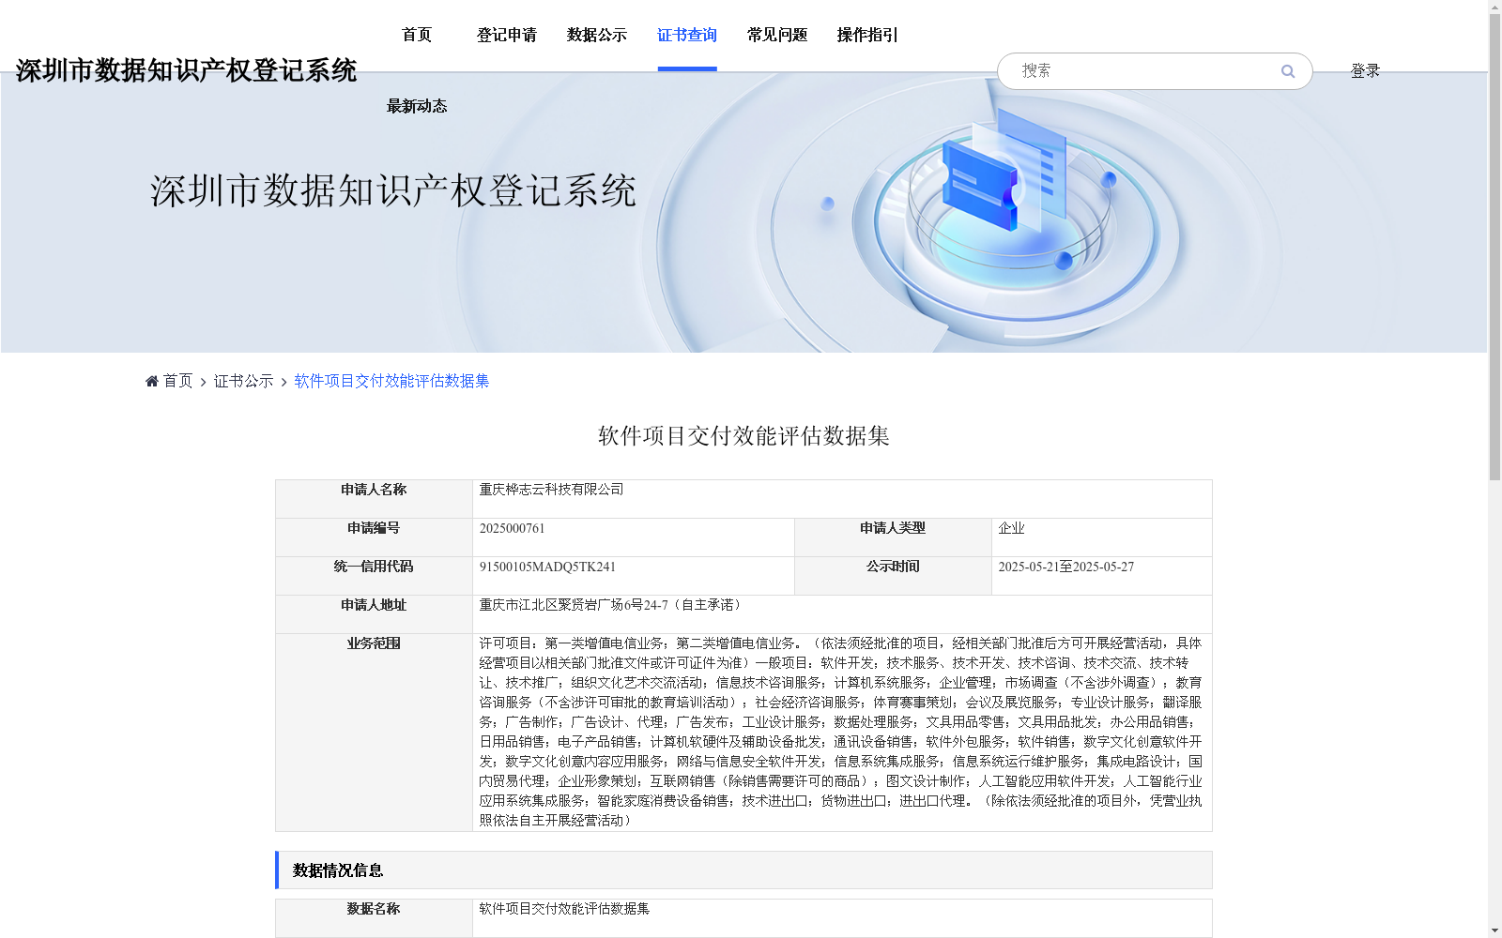Open the 常见问题 menu item
1502x938 pixels.
point(777,35)
